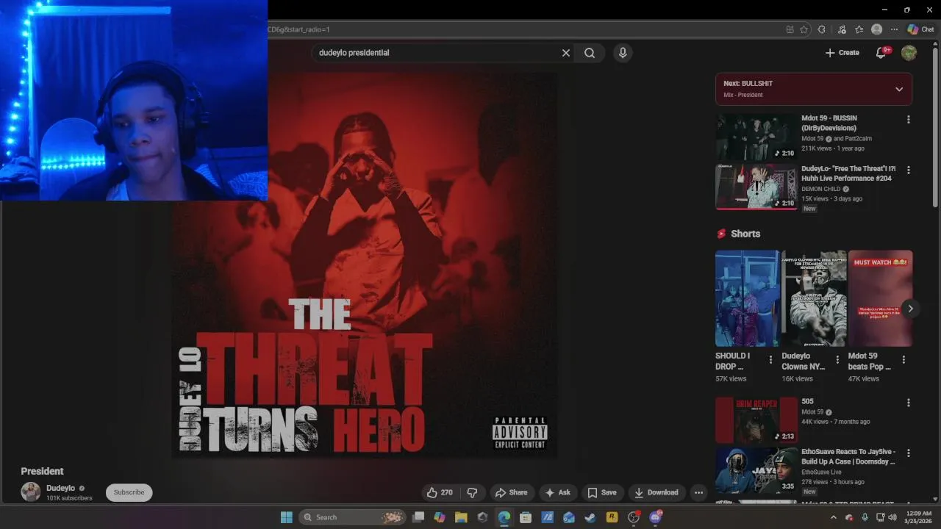Open Edge profile avatar
Viewport: 941px width, 529px height.
[876, 29]
